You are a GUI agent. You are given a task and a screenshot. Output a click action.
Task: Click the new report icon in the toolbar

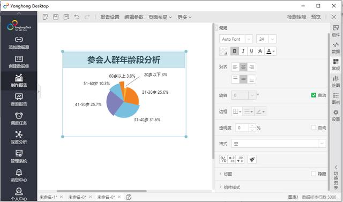[x=45, y=17]
